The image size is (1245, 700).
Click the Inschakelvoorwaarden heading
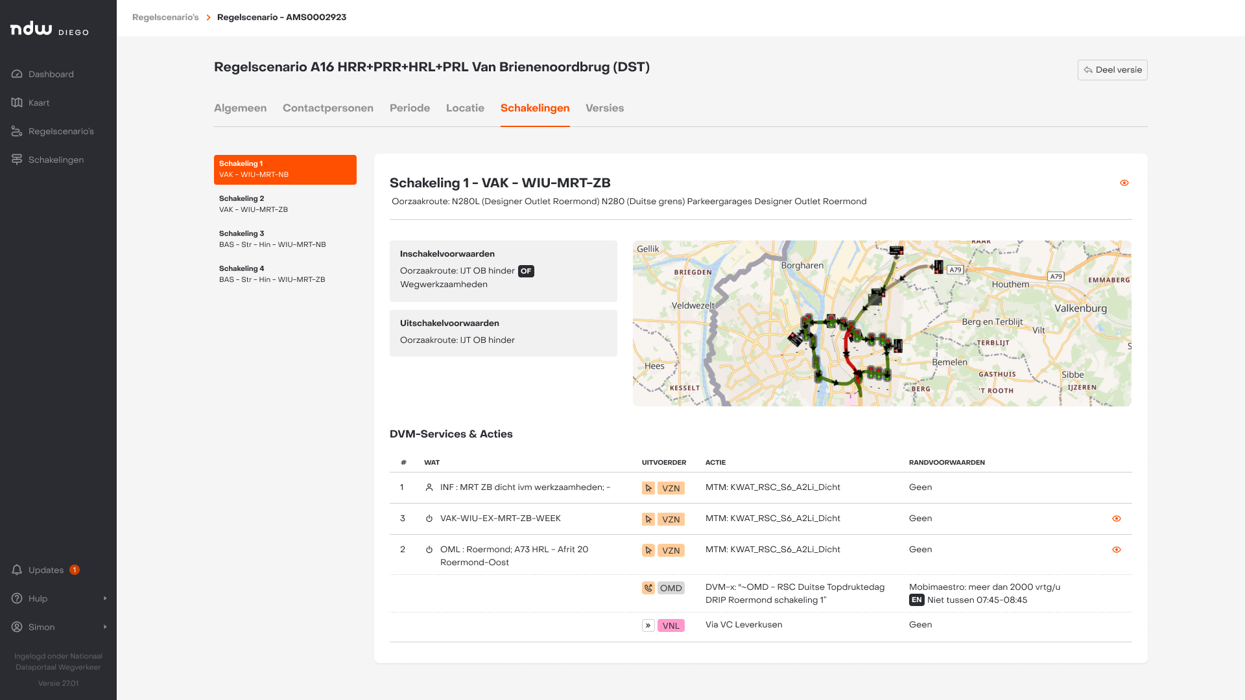pyautogui.click(x=447, y=254)
